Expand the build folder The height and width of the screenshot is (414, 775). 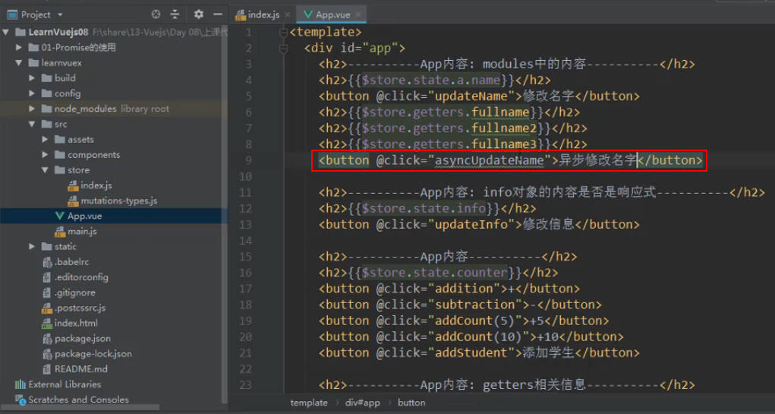pyautogui.click(x=32, y=77)
